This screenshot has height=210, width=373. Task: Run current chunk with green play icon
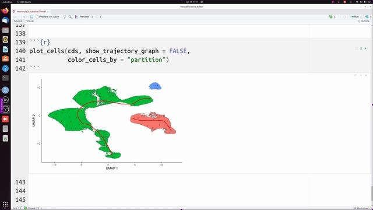click(x=366, y=48)
